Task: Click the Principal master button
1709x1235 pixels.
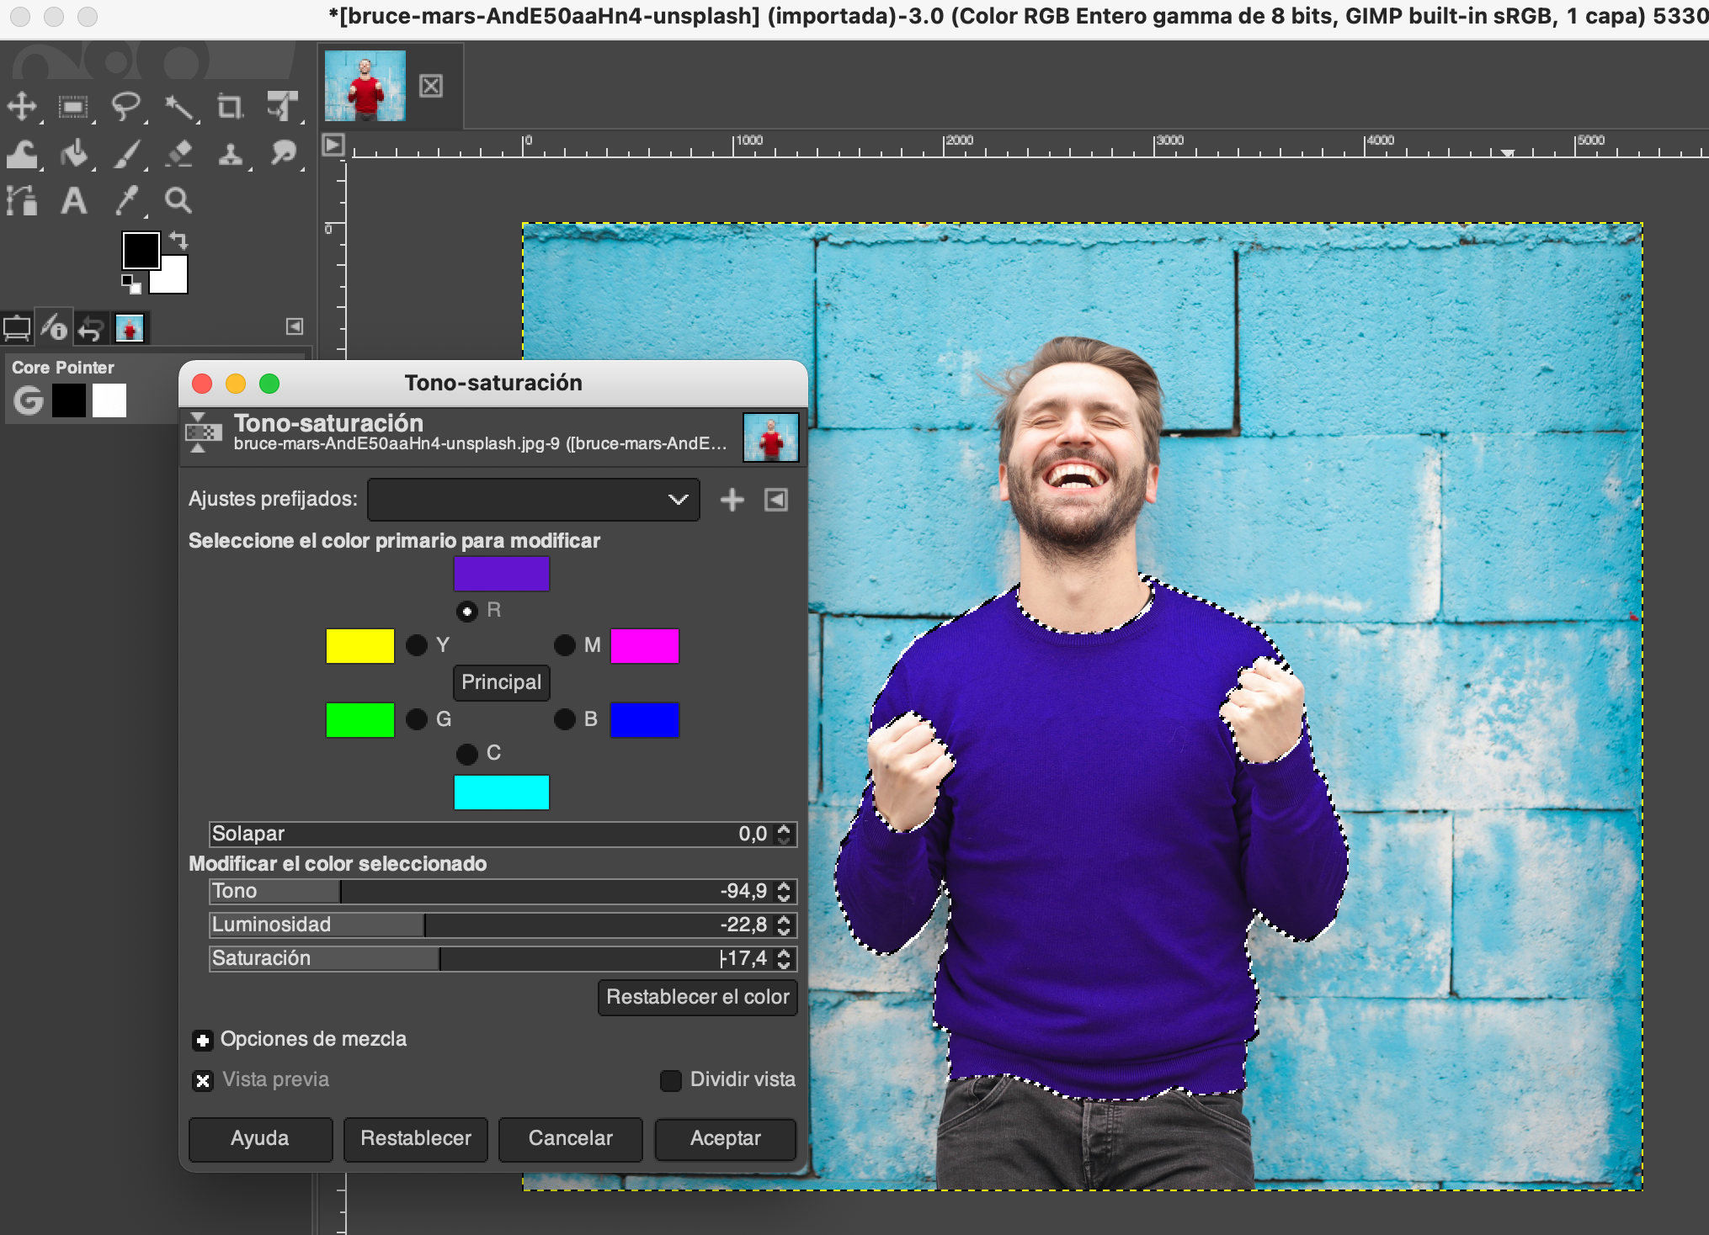Action: [502, 682]
